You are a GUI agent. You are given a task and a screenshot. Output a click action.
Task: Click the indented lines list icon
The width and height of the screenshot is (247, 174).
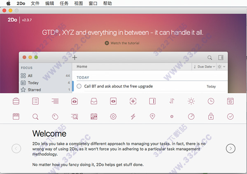click(55, 101)
